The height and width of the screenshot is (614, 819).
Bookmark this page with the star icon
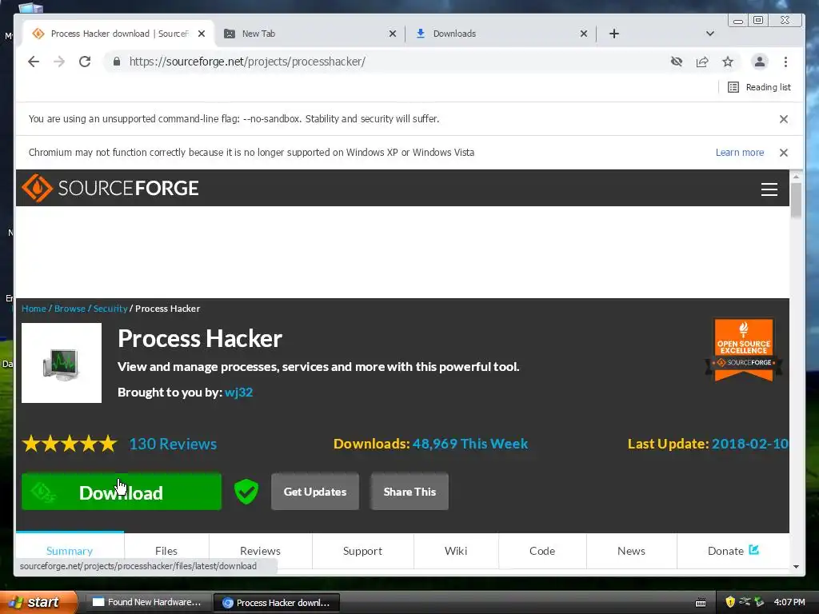[x=728, y=62]
